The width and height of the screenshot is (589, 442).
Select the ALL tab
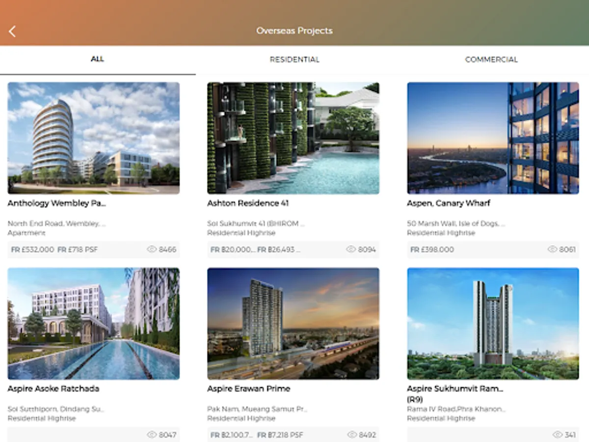[x=98, y=59]
